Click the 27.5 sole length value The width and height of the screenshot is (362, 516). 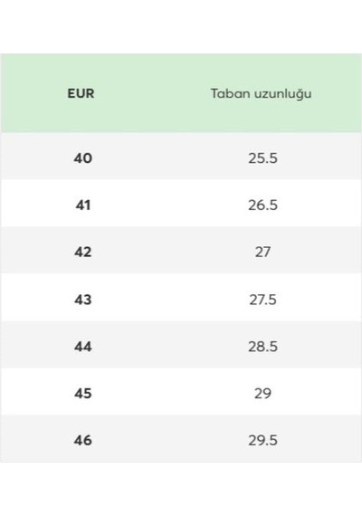262,300
